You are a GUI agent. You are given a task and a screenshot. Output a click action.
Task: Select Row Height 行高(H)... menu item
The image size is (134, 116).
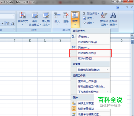pyautogui.click(x=91, y=37)
